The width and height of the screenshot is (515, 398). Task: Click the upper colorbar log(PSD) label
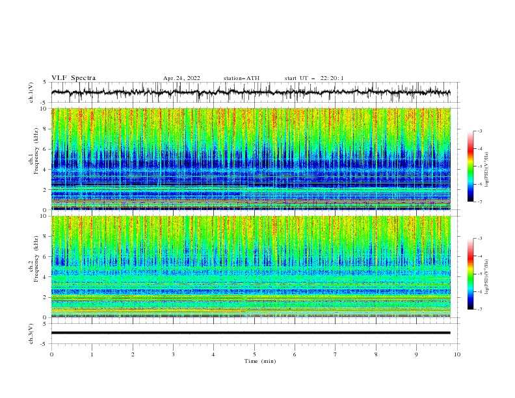[486, 170]
